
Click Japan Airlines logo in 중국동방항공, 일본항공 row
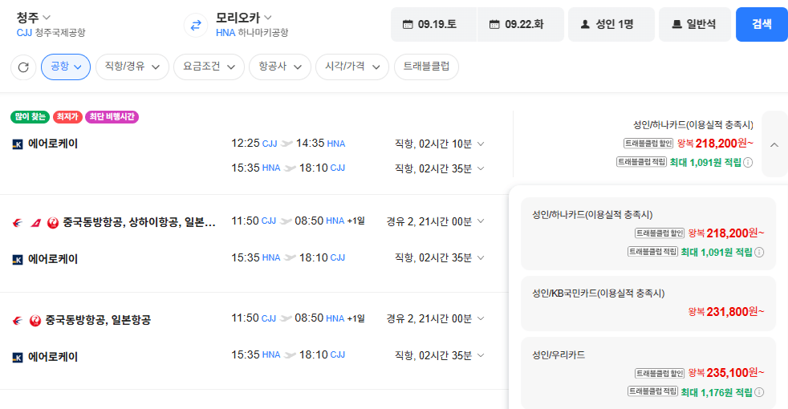point(35,320)
